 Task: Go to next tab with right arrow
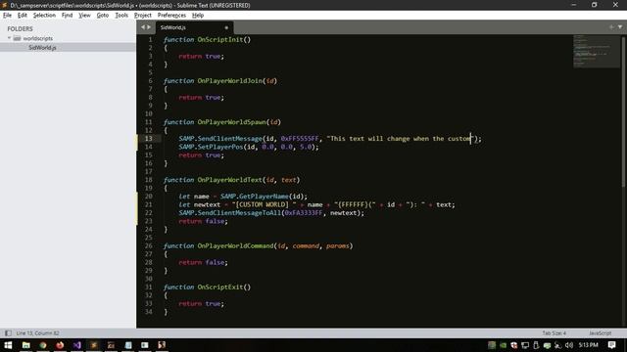pyautogui.click(x=149, y=27)
